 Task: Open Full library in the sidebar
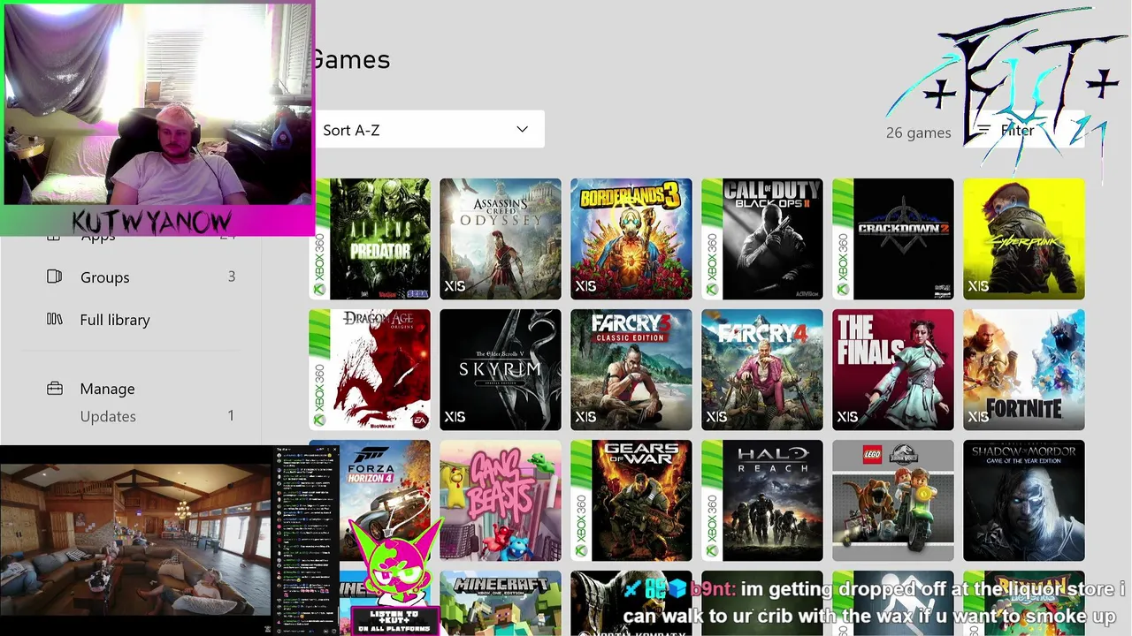[x=115, y=320]
